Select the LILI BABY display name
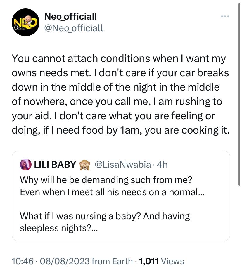This screenshot has height=273, width=242. (55, 165)
